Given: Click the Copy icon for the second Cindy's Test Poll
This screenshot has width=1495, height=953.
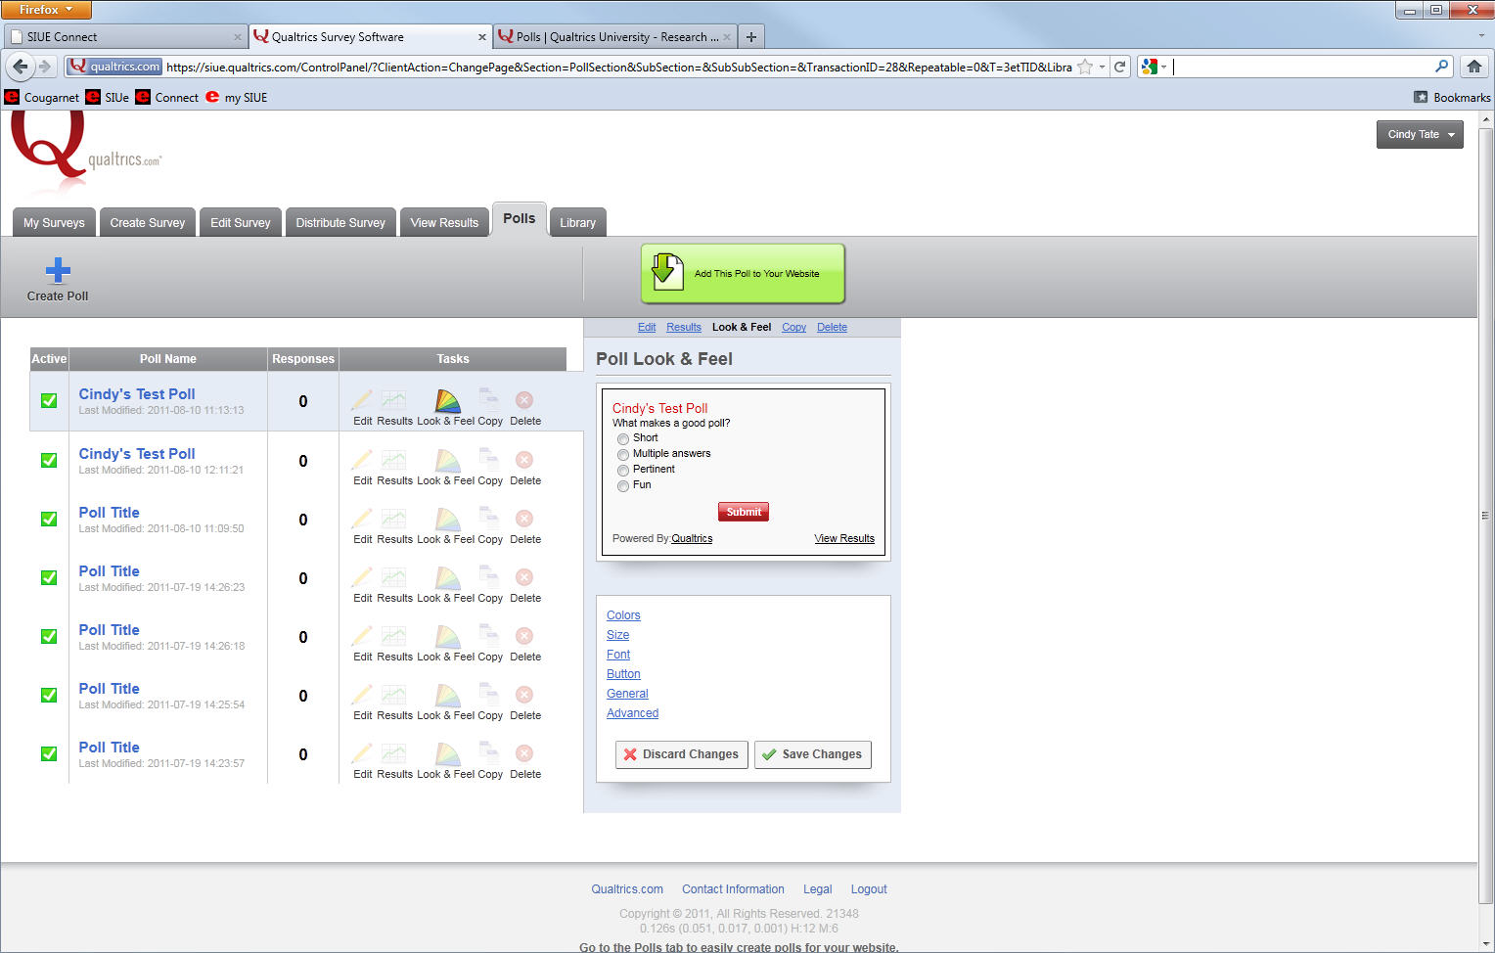Looking at the screenshot, I should [x=489, y=460].
